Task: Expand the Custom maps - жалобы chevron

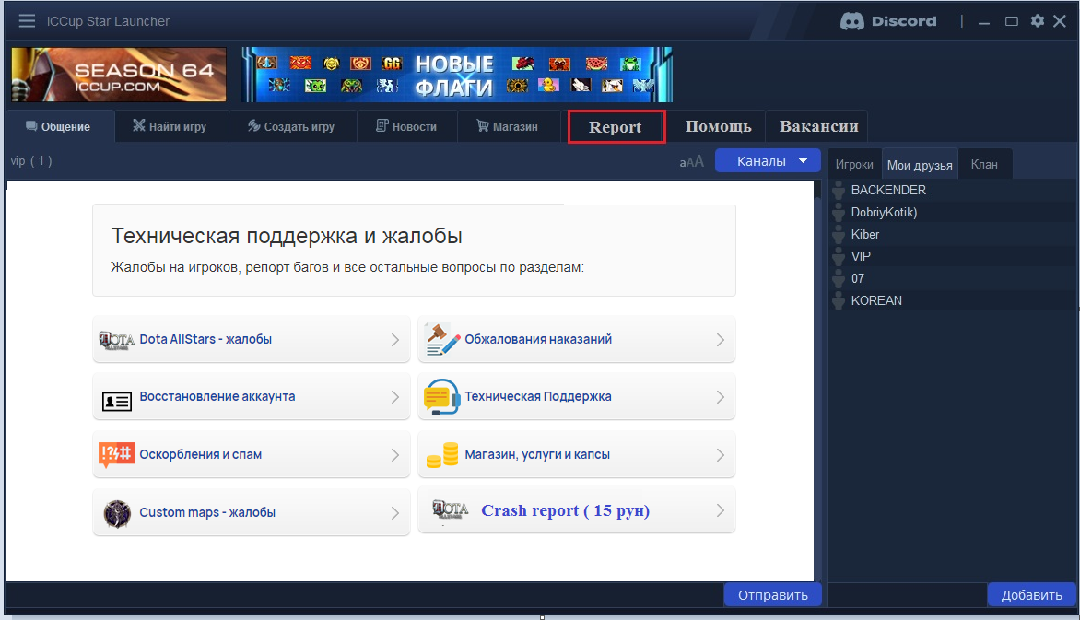Action: 395,512
